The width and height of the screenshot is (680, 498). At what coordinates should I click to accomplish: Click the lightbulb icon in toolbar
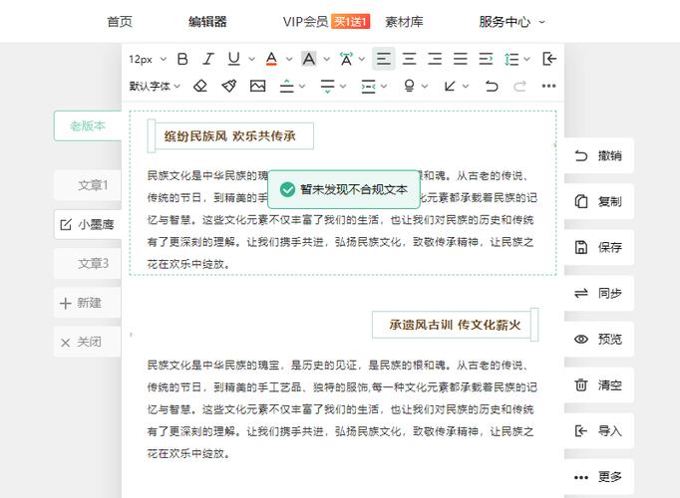[409, 86]
